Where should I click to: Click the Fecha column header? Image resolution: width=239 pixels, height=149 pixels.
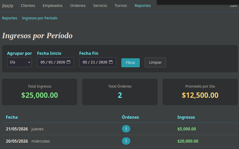12,117
